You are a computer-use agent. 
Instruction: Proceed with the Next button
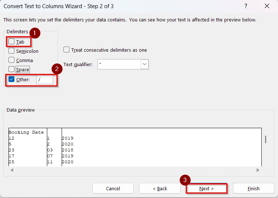(x=206, y=188)
